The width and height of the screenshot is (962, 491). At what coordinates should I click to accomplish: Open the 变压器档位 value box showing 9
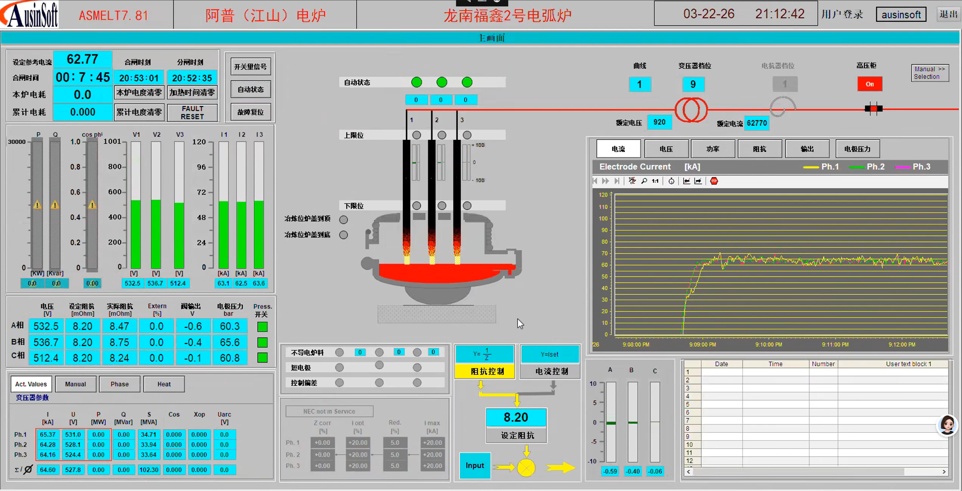[693, 84]
